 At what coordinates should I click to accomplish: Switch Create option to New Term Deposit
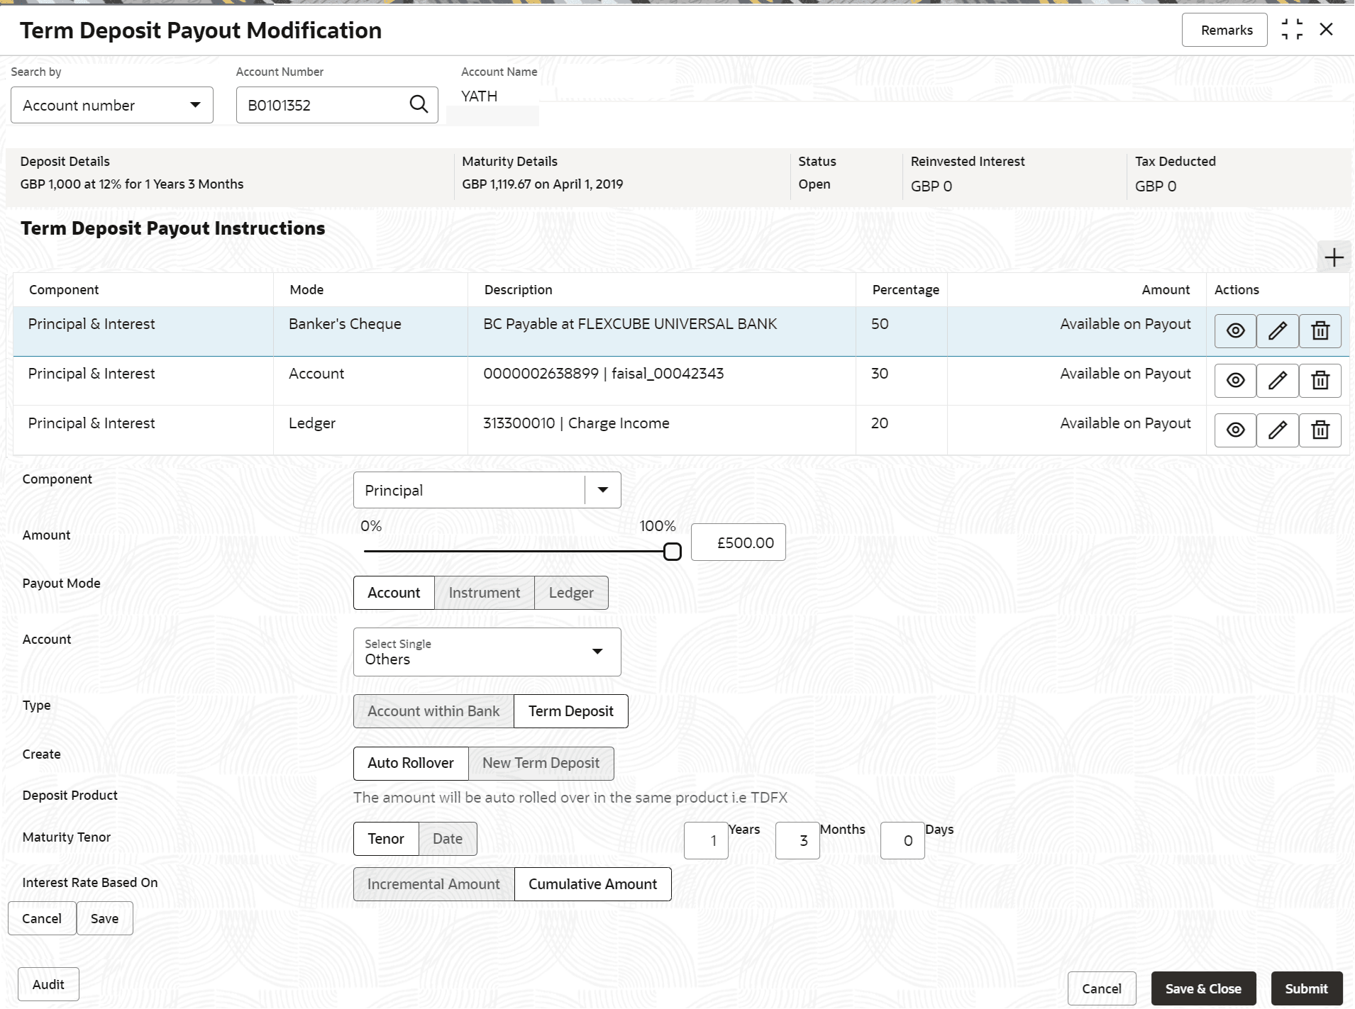[541, 763]
